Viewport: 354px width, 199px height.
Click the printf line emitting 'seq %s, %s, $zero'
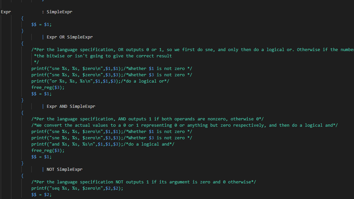[x=77, y=188]
